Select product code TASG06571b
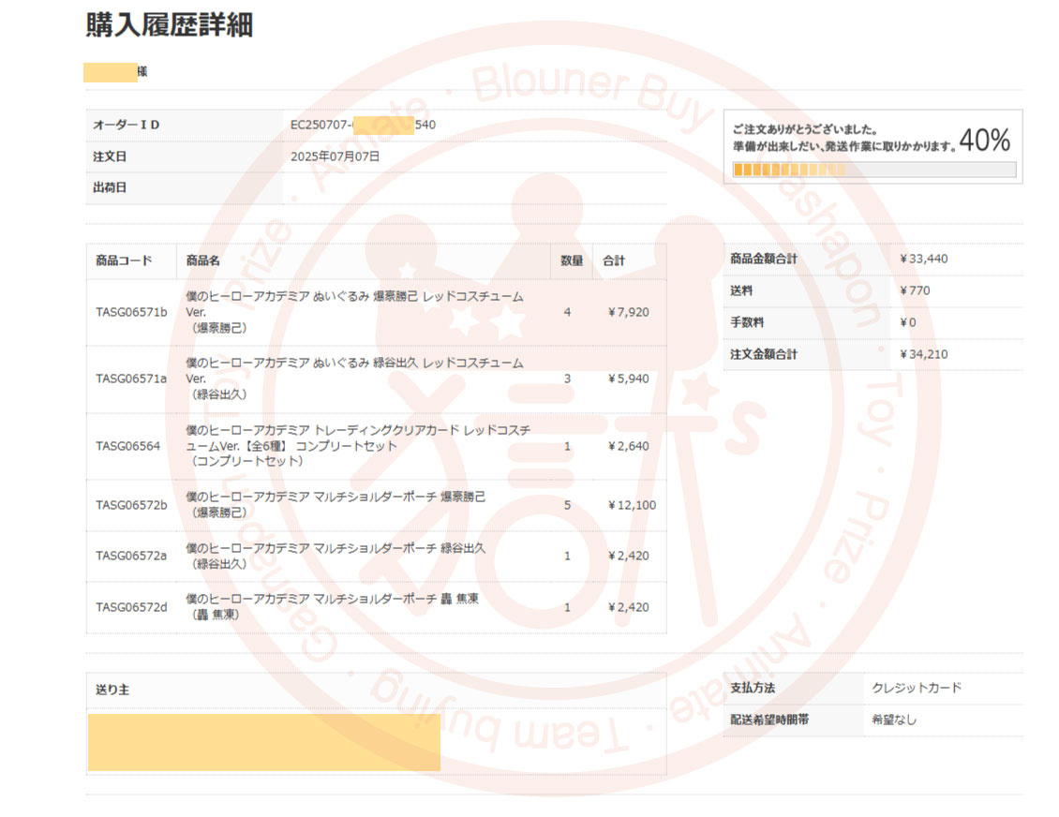 pos(131,312)
